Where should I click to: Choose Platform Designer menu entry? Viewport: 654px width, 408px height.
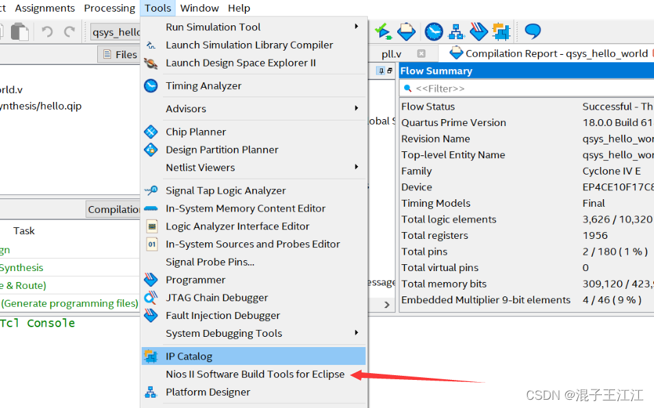tap(207, 392)
